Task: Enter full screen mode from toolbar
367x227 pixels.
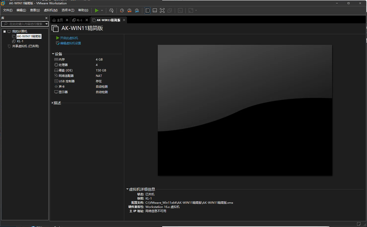Action: pyautogui.click(x=162, y=10)
